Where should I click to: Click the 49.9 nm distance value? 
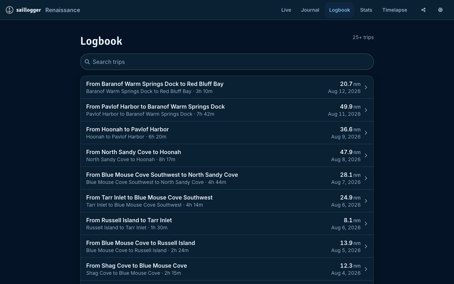350,106
